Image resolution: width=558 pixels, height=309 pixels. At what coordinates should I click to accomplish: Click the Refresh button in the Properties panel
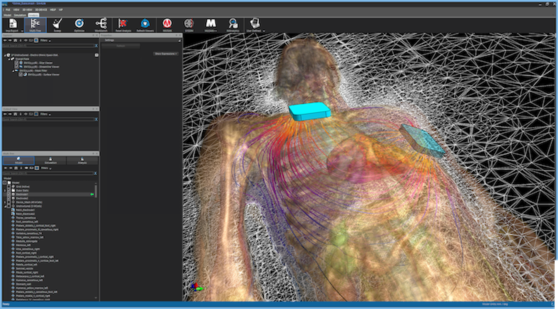pyautogui.click(x=120, y=46)
